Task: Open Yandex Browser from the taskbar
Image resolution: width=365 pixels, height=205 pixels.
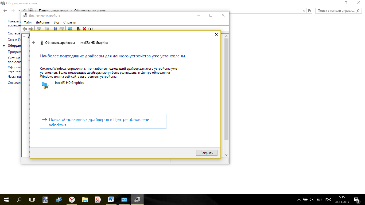Action: point(72,199)
